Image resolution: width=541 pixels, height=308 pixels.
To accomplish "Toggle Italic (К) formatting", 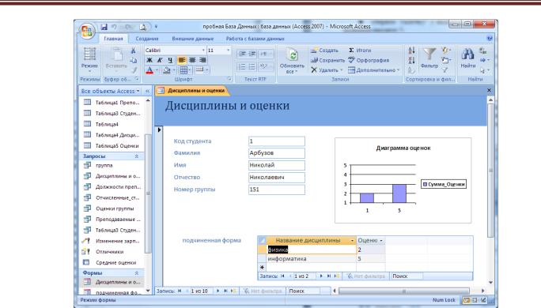I will tap(160, 60).
